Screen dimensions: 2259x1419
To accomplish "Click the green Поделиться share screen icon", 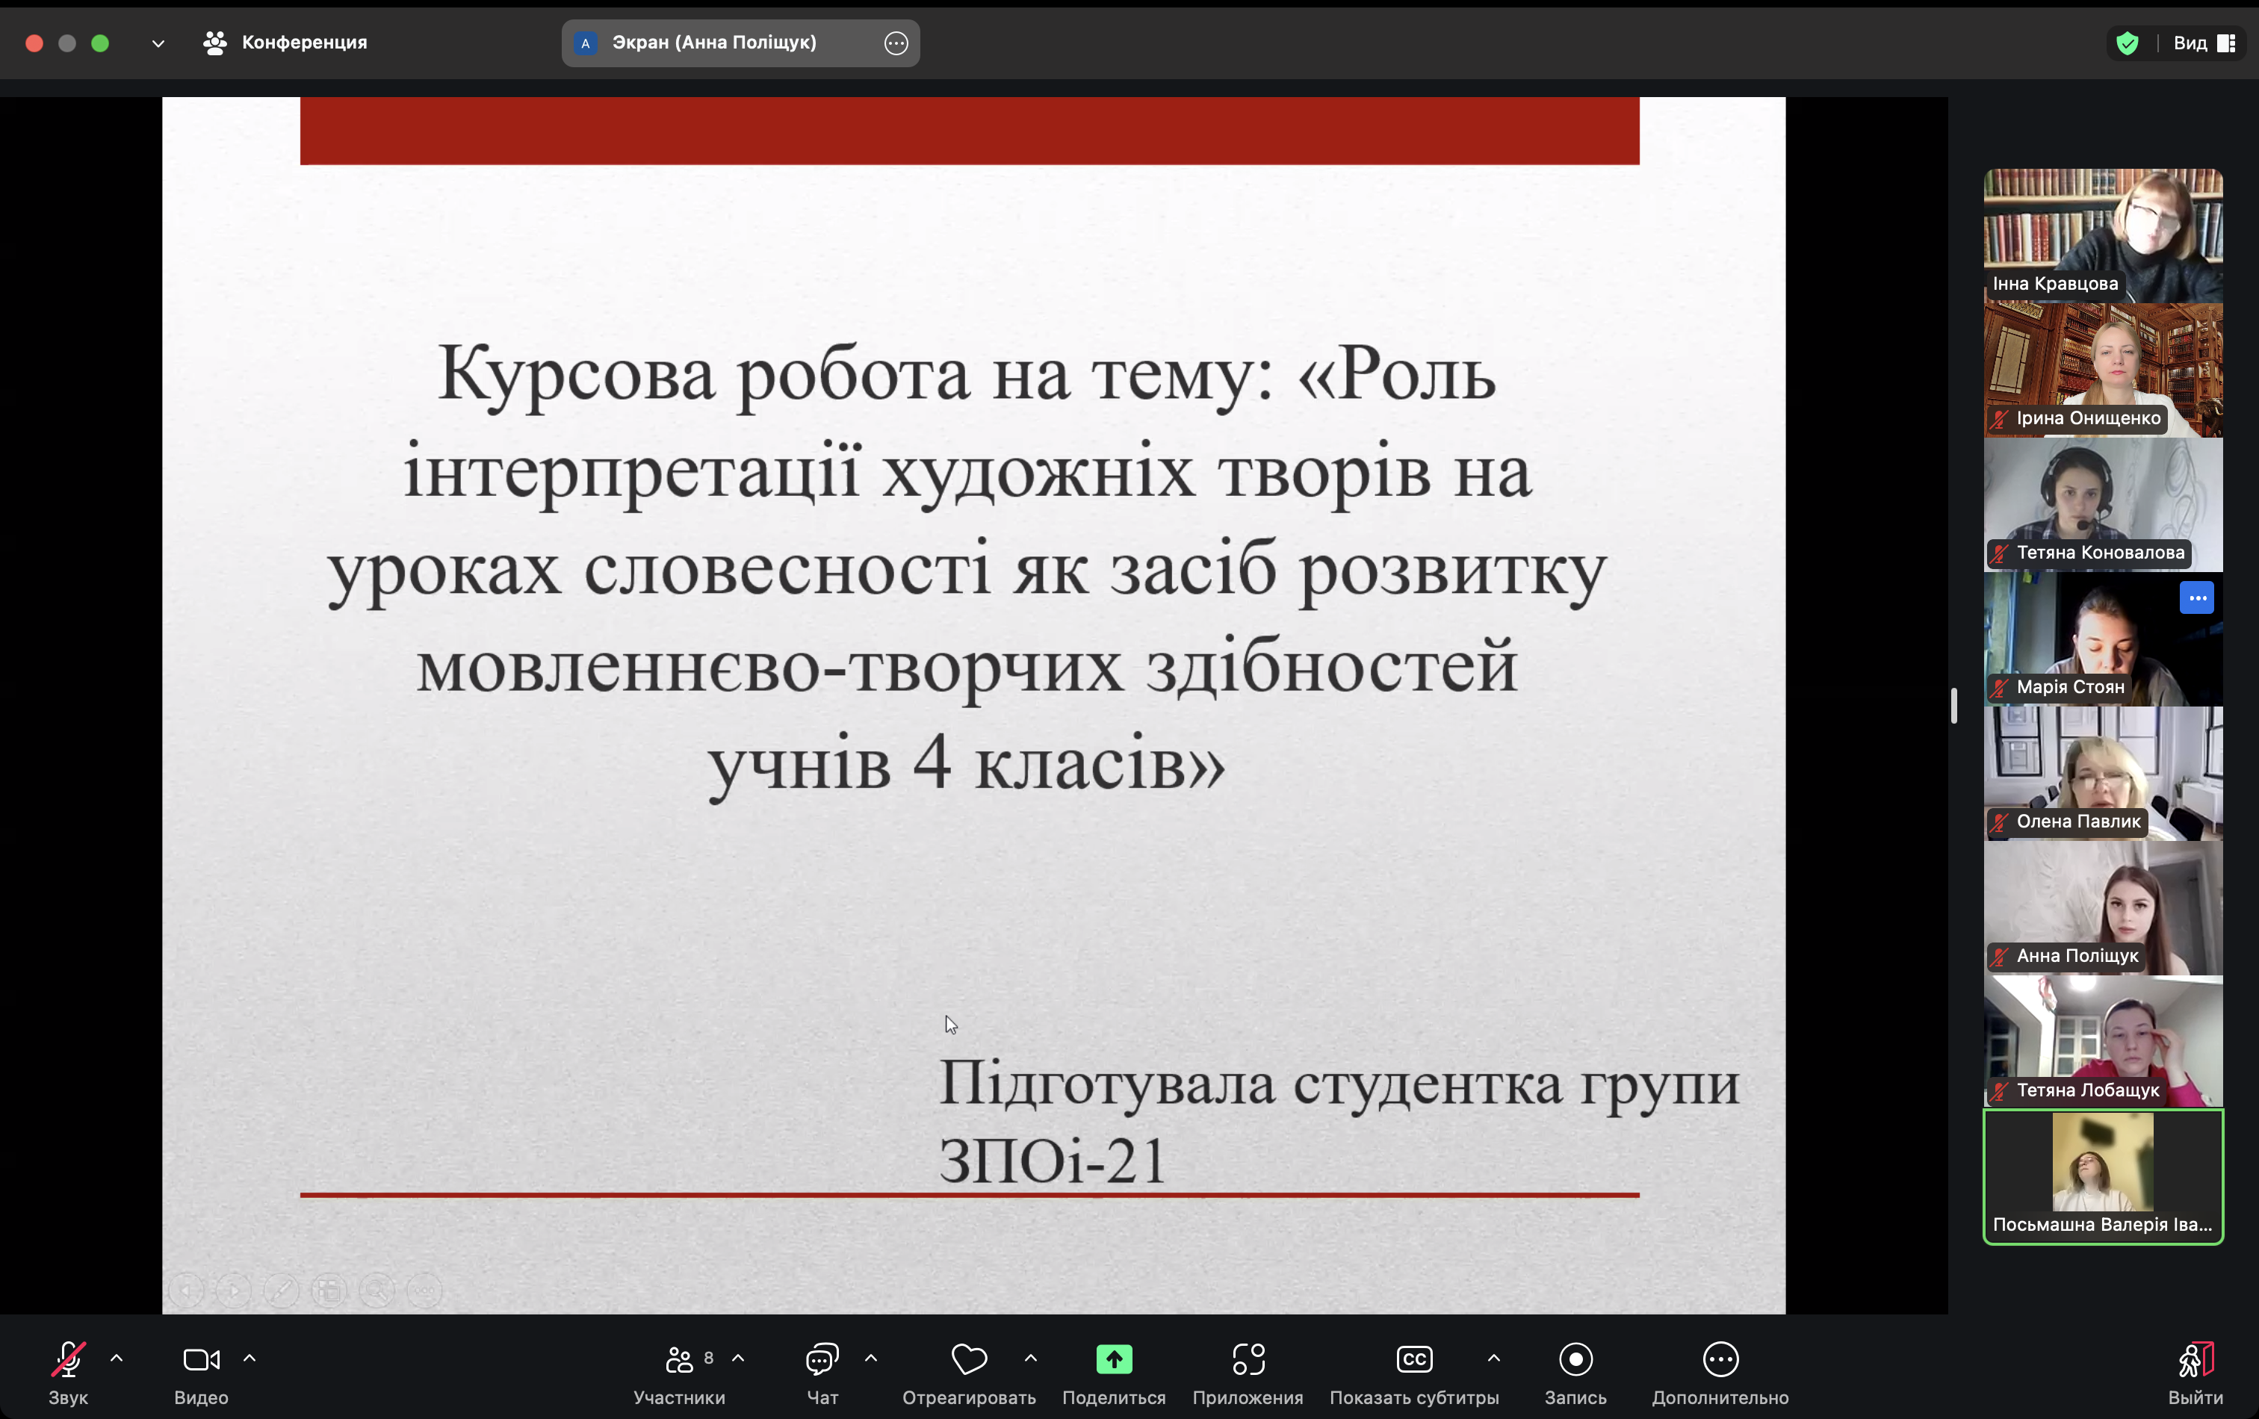I will coord(1114,1361).
